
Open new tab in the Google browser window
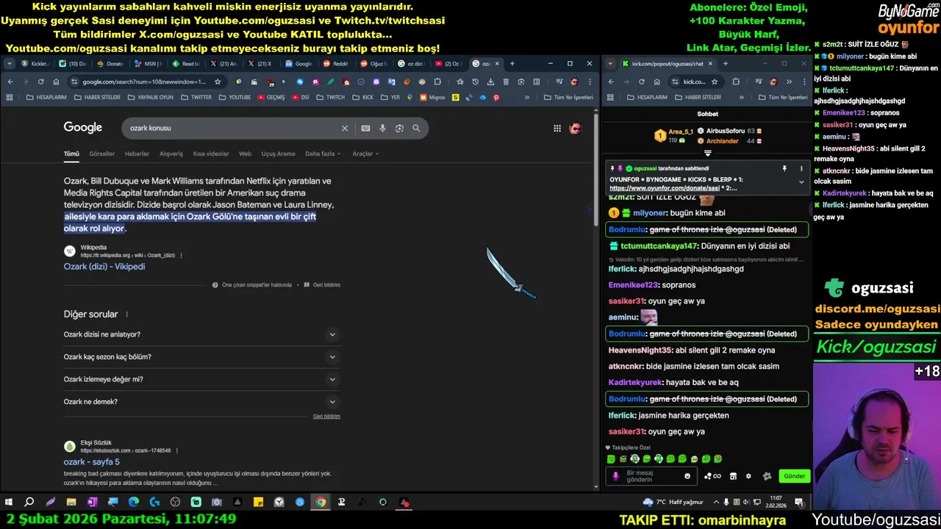[x=512, y=64]
